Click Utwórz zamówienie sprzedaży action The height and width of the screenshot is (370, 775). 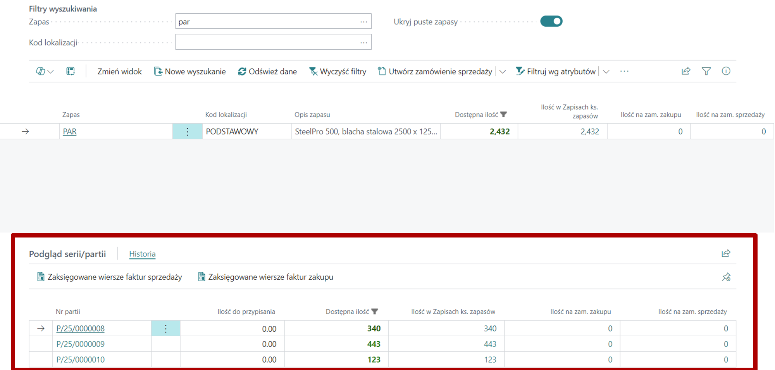[x=435, y=72]
